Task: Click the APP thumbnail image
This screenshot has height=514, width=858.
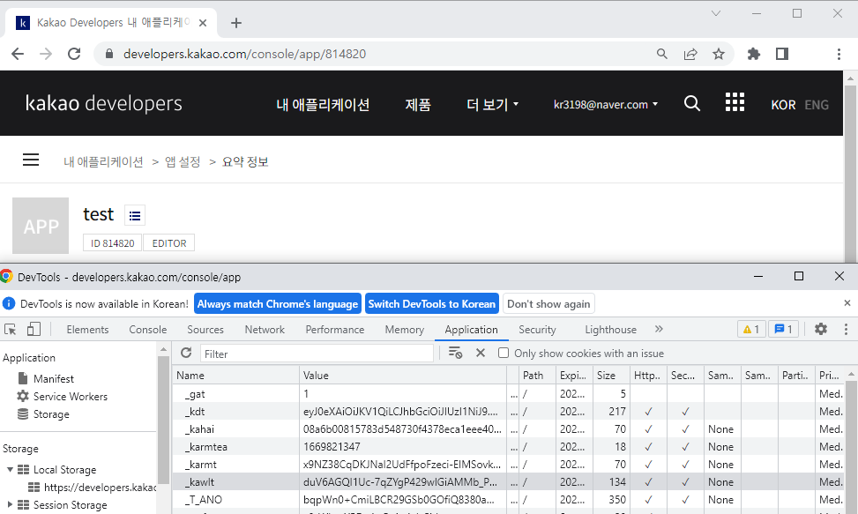Action: point(41,226)
